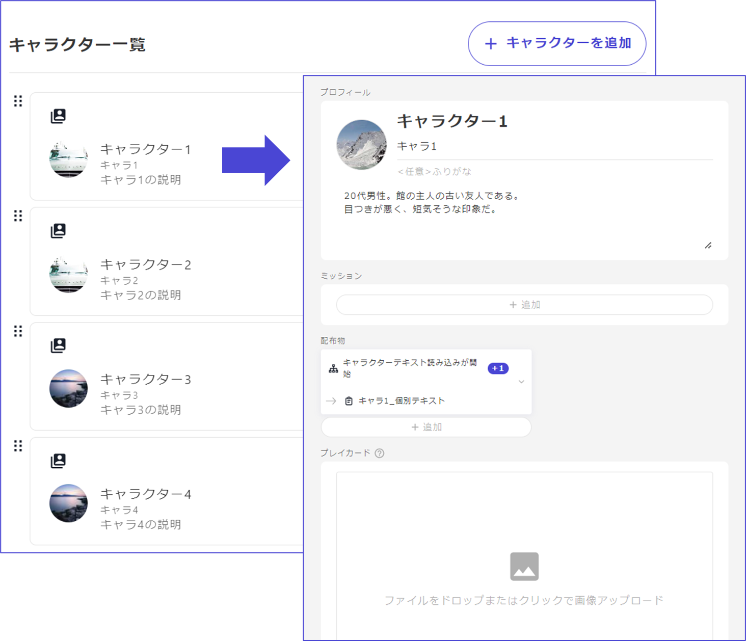
Task: Click drag handle beside キャラクター2 card
Action: [18, 216]
